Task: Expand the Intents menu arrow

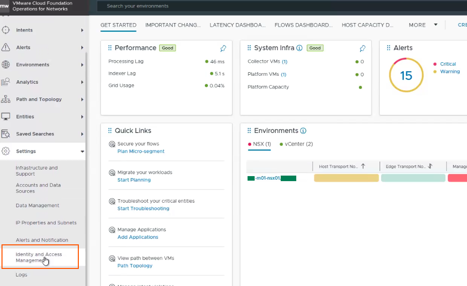Action: [82, 30]
